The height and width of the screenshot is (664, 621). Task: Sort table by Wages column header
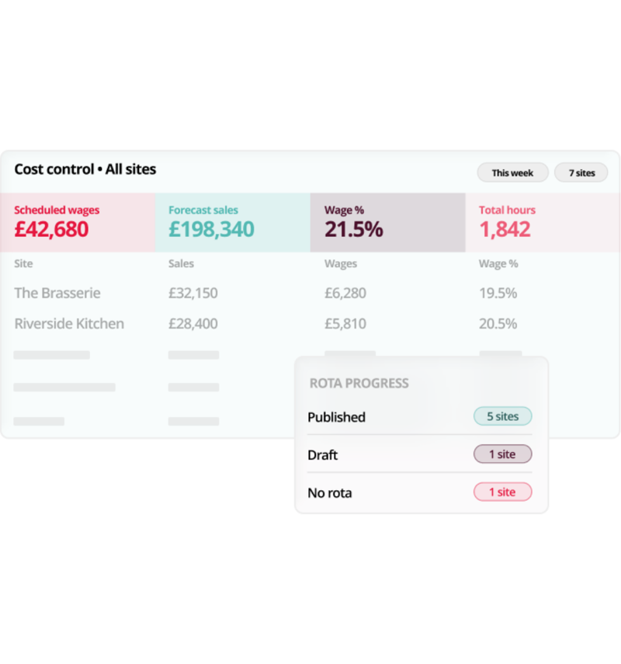pos(341,263)
